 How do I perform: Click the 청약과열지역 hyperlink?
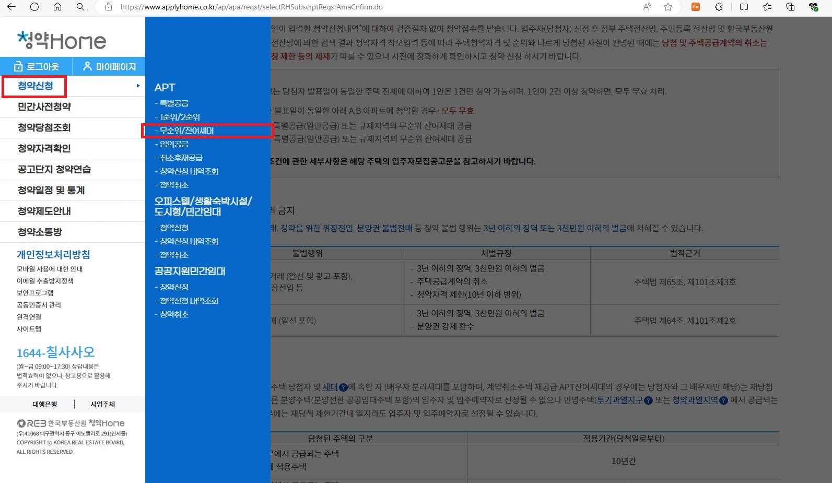(695, 400)
